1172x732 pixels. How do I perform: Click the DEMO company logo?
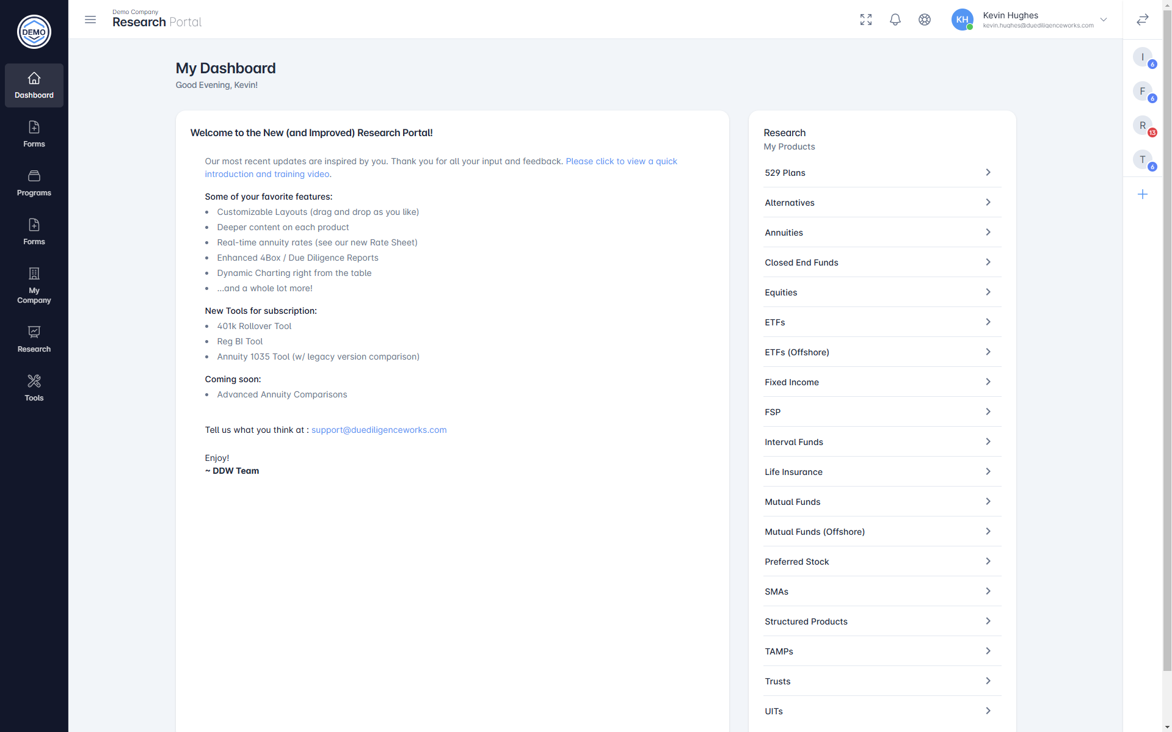point(34,32)
